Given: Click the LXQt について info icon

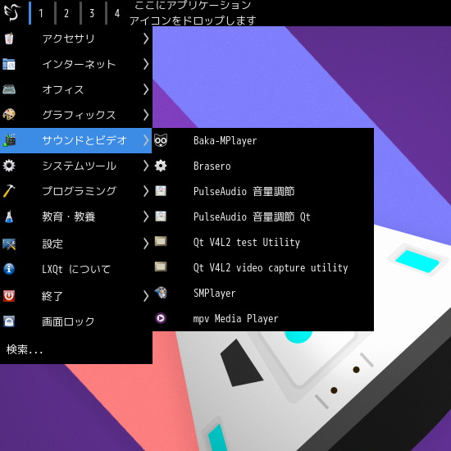Looking at the screenshot, I should click(x=9, y=269).
